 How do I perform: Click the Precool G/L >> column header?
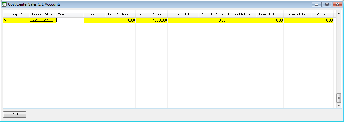pyautogui.click(x=212, y=14)
